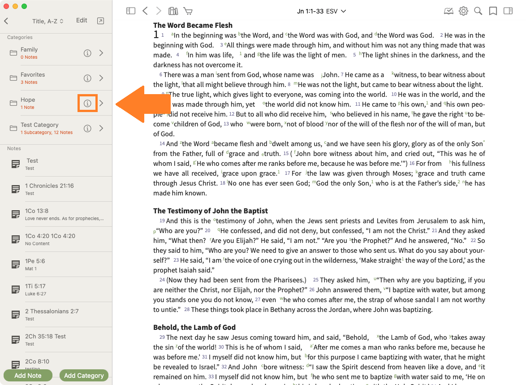
Task: Pop out notes panel to new window
Action: pyautogui.click(x=100, y=21)
